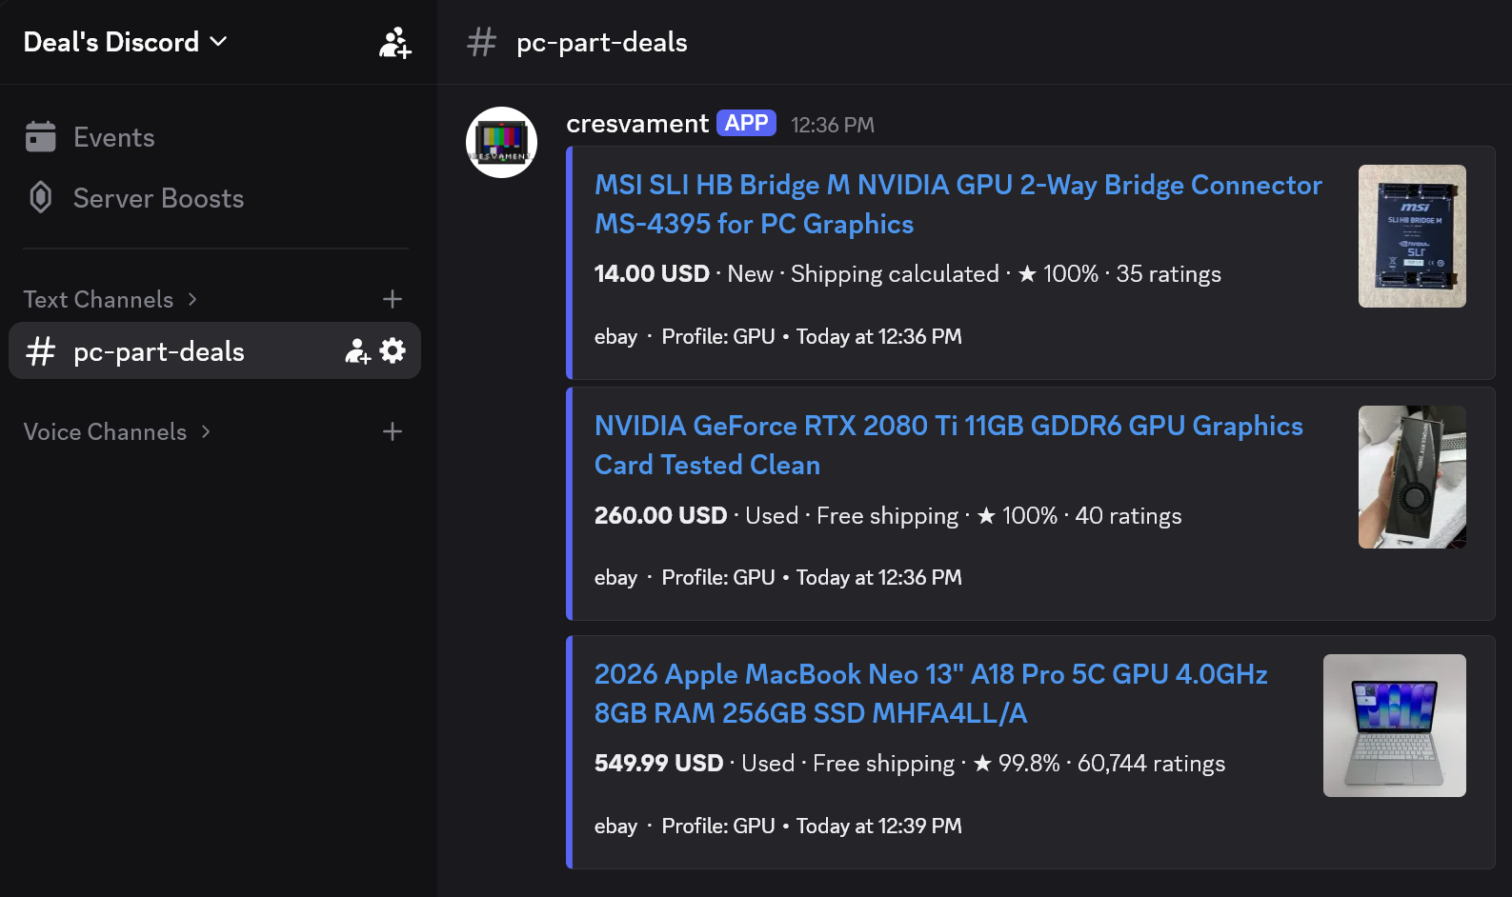Open the MacBook Neo thumbnail image
The image size is (1512, 897).
pos(1395,726)
